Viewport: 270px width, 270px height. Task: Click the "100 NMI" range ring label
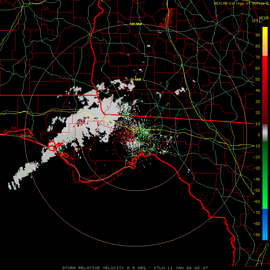tap(136, 24)
